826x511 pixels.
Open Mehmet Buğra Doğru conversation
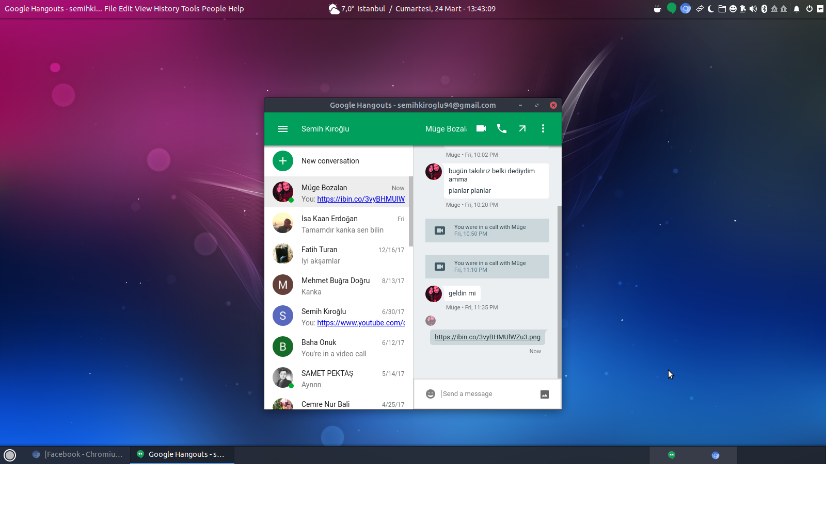click(x=337, y=285)
